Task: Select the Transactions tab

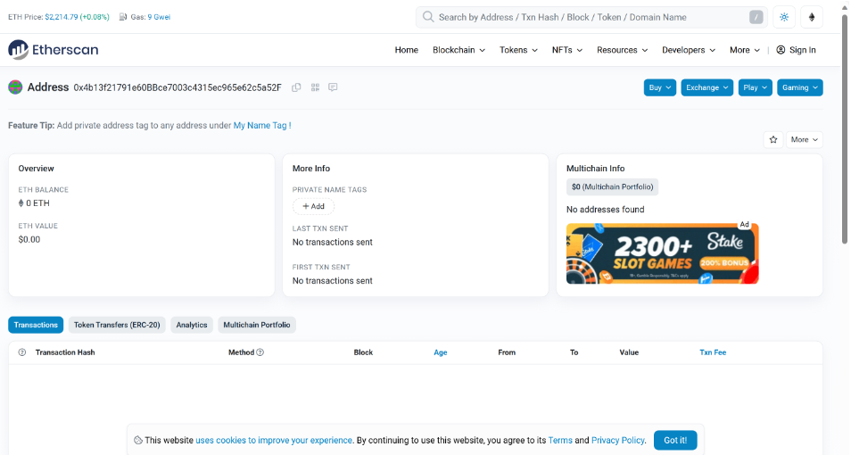Action: click(x=36, y=325)
